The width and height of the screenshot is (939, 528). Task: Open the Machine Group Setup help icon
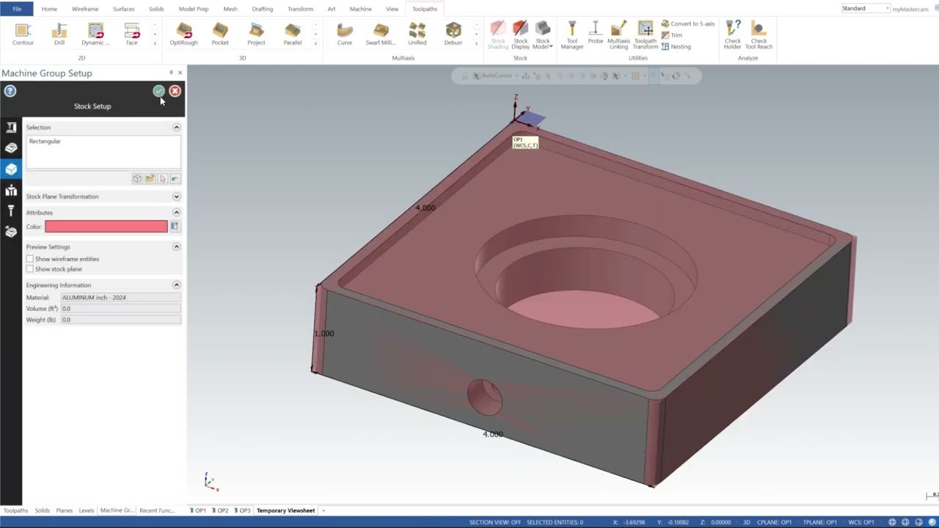click(10, 91)
